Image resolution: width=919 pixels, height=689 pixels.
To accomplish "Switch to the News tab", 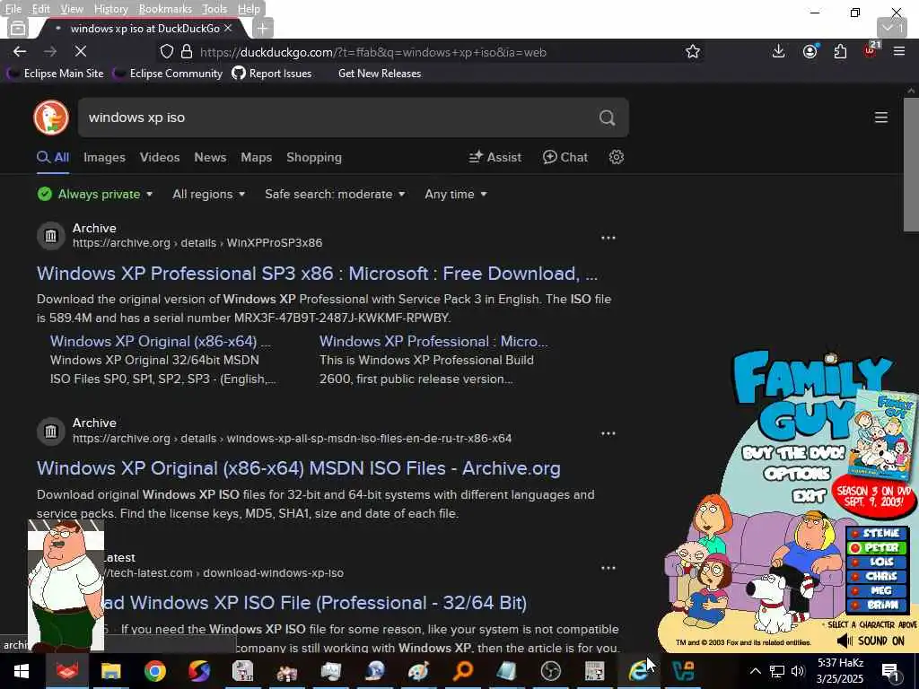I will (210, 157).
